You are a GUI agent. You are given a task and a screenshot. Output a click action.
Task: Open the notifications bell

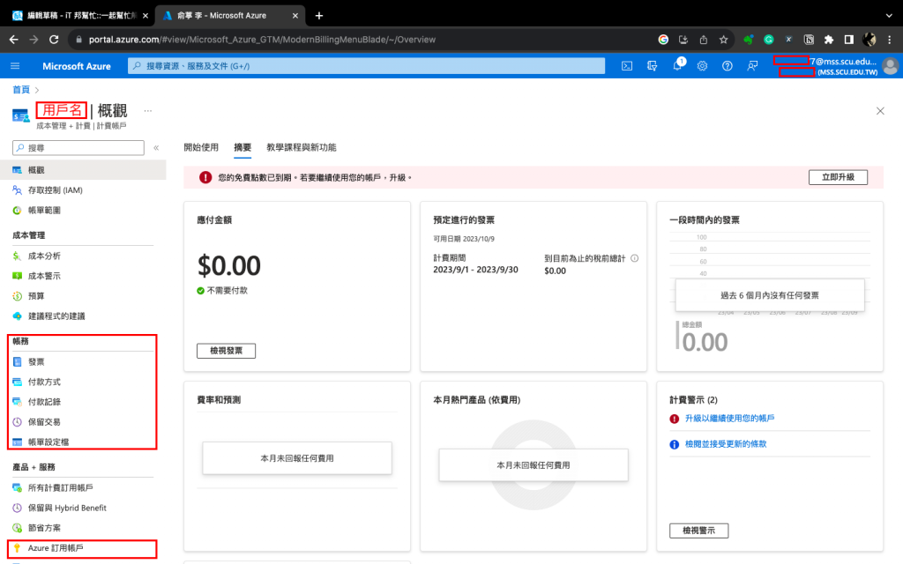click(x=677, y=66)
